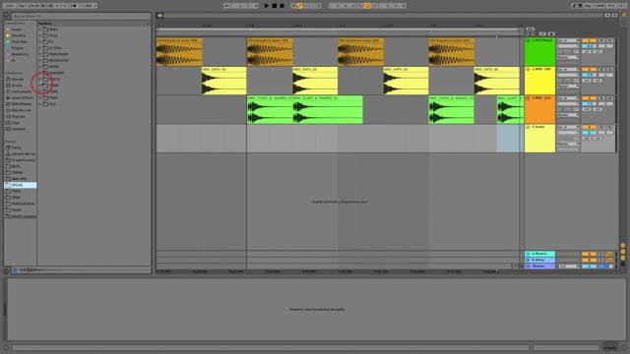Open the Max for Live category
This screenshot has height=354, width=630.
(x=19, y=110)
